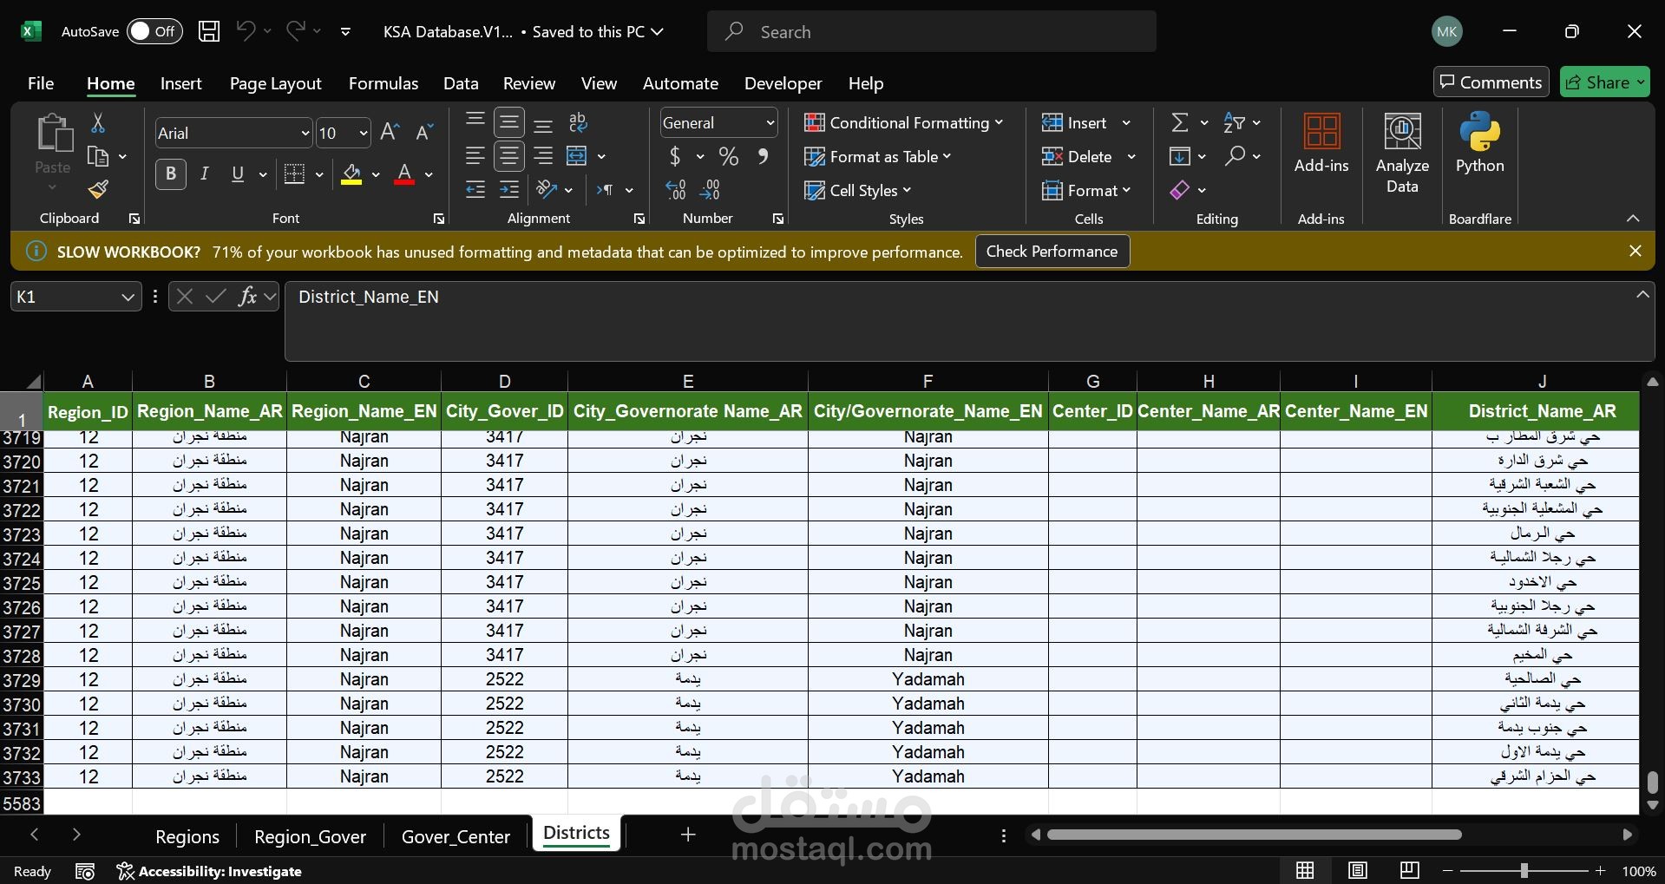
Task: Click the Save floppy disk icon
Action: [x=209, y=31]
